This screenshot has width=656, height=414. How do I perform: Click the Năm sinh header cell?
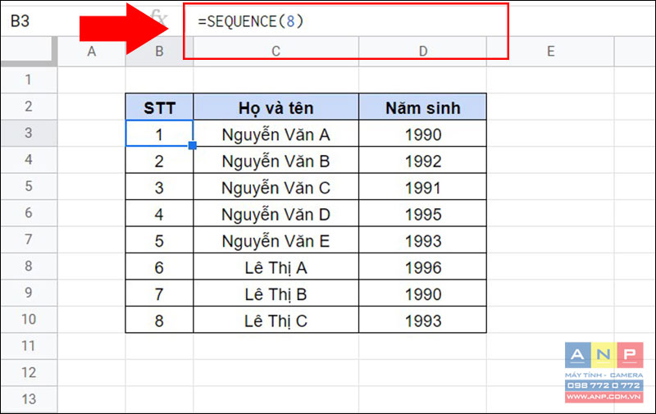[x=422, y=107]
